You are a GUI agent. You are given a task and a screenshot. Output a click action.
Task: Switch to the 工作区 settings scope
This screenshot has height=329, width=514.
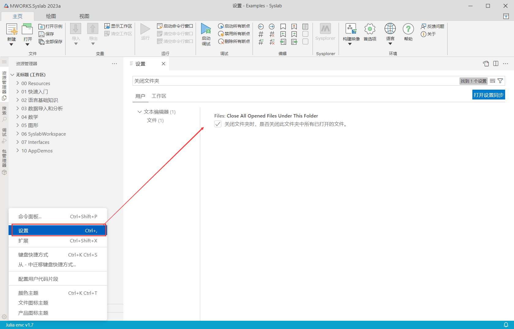tap(159, 96)
